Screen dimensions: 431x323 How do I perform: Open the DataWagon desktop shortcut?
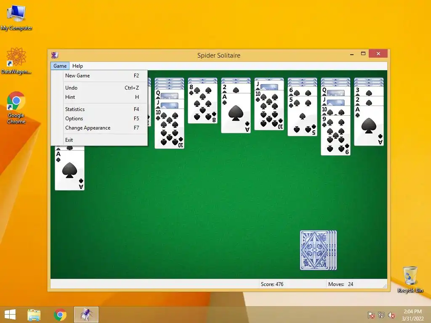(16, 61)
